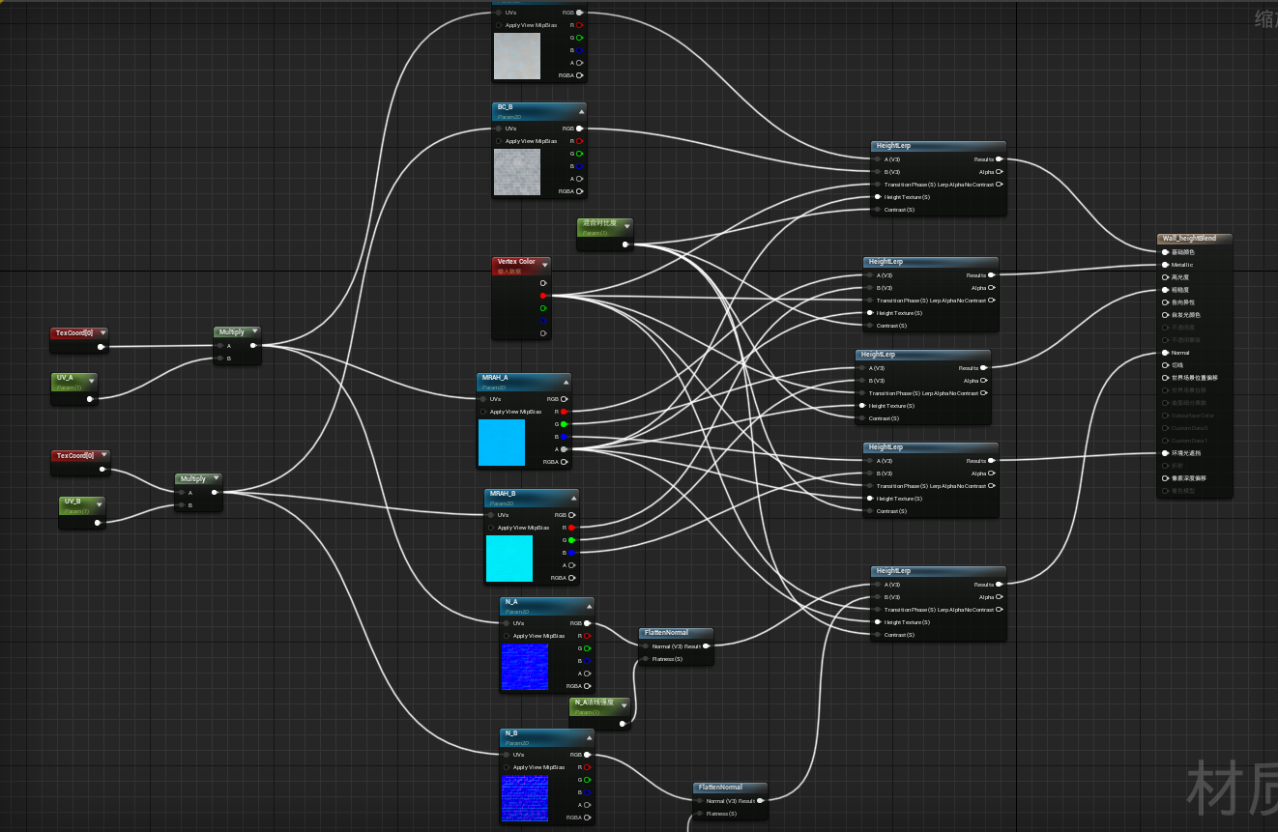Screen dimensions: 1278x832
Task: Click the Metallic input pin on Wall_heightBlend
Action: (1165, 265)
